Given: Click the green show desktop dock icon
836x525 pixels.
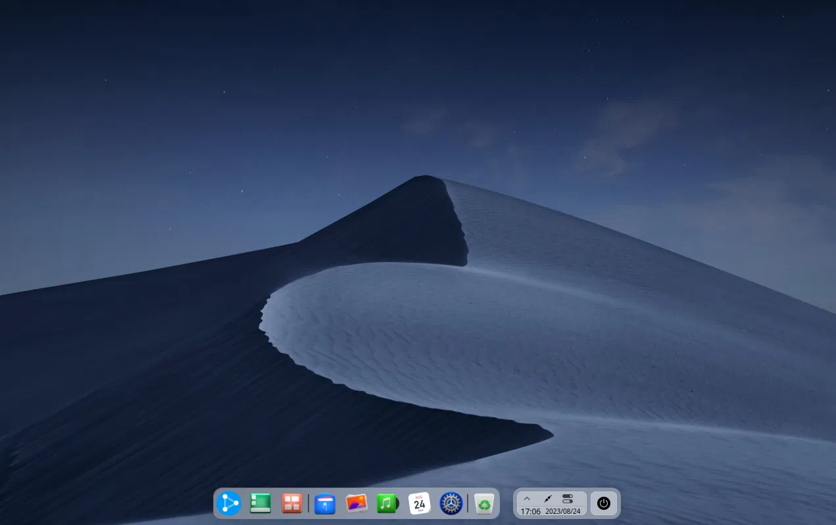Looking at the screenshot, I should coord(260,504).
